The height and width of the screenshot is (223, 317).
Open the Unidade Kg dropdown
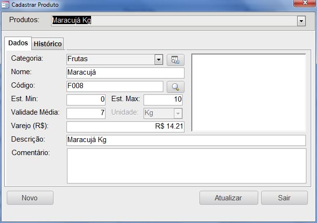click(x=178, y=113)
